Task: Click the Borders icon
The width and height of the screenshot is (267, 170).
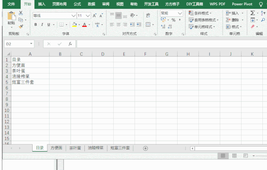Action: 61,25
